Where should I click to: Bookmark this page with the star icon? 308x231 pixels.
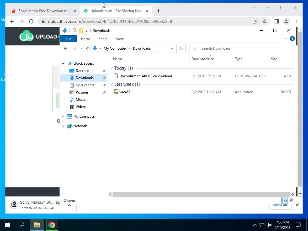(x=265, y=21)
